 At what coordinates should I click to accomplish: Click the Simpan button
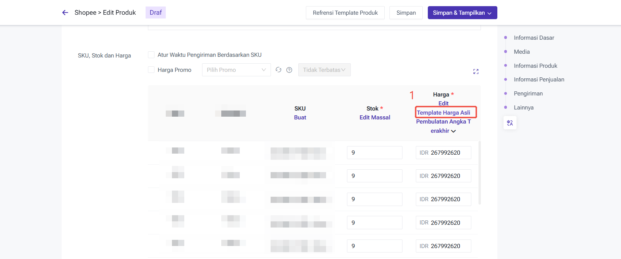pos(406,13)
